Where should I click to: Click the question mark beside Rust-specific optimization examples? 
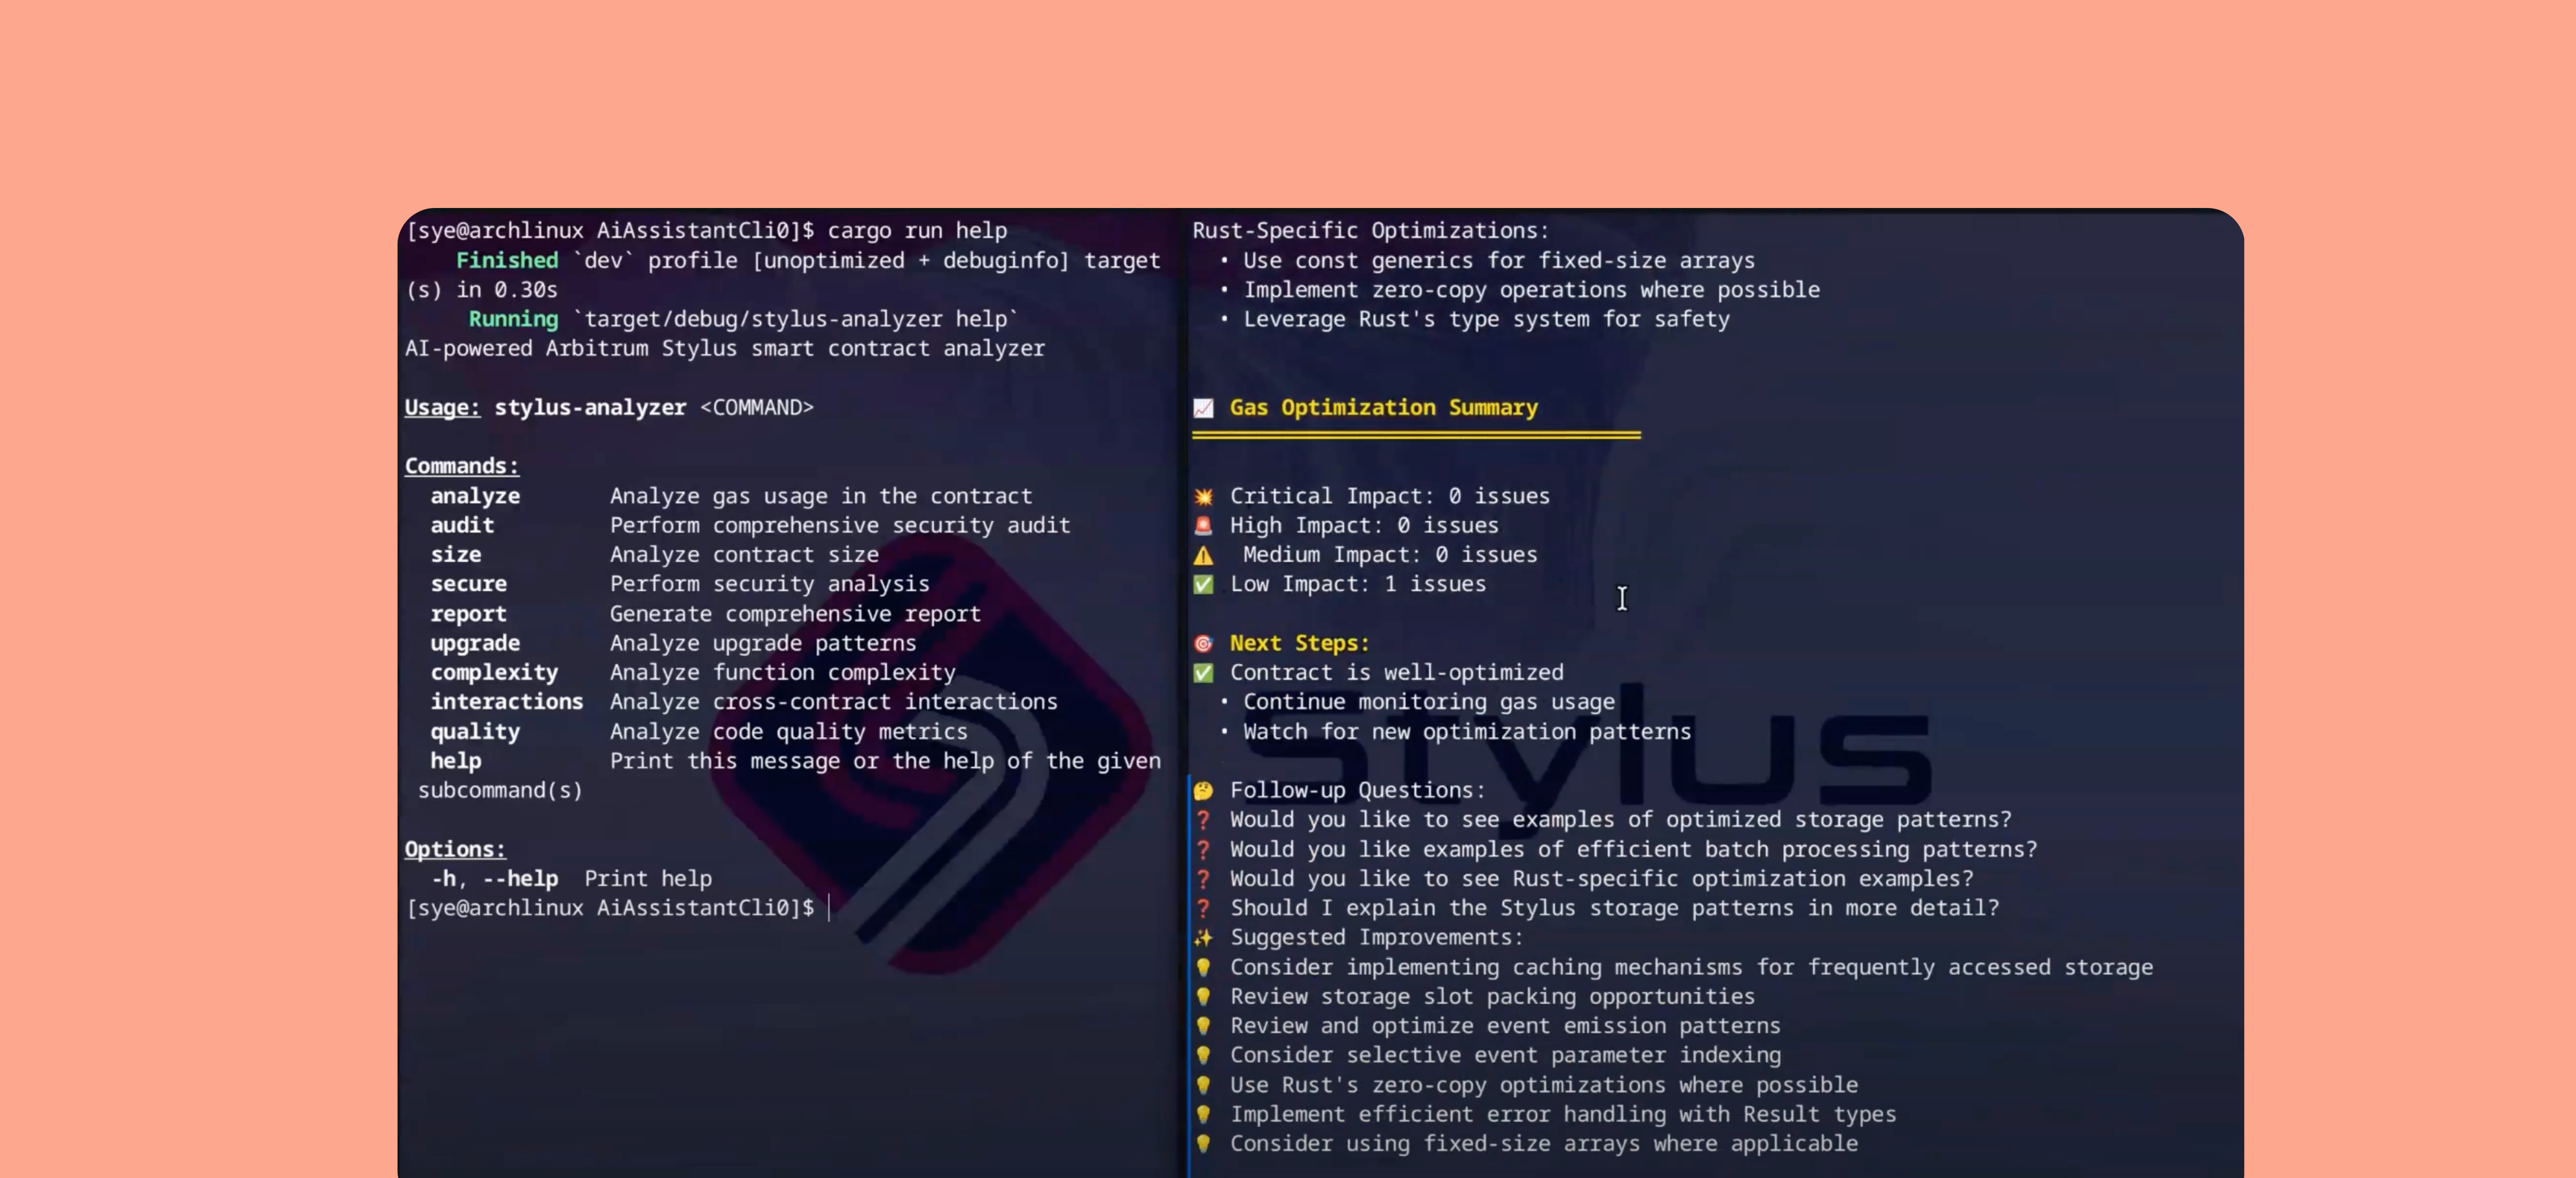[1203, 879]
